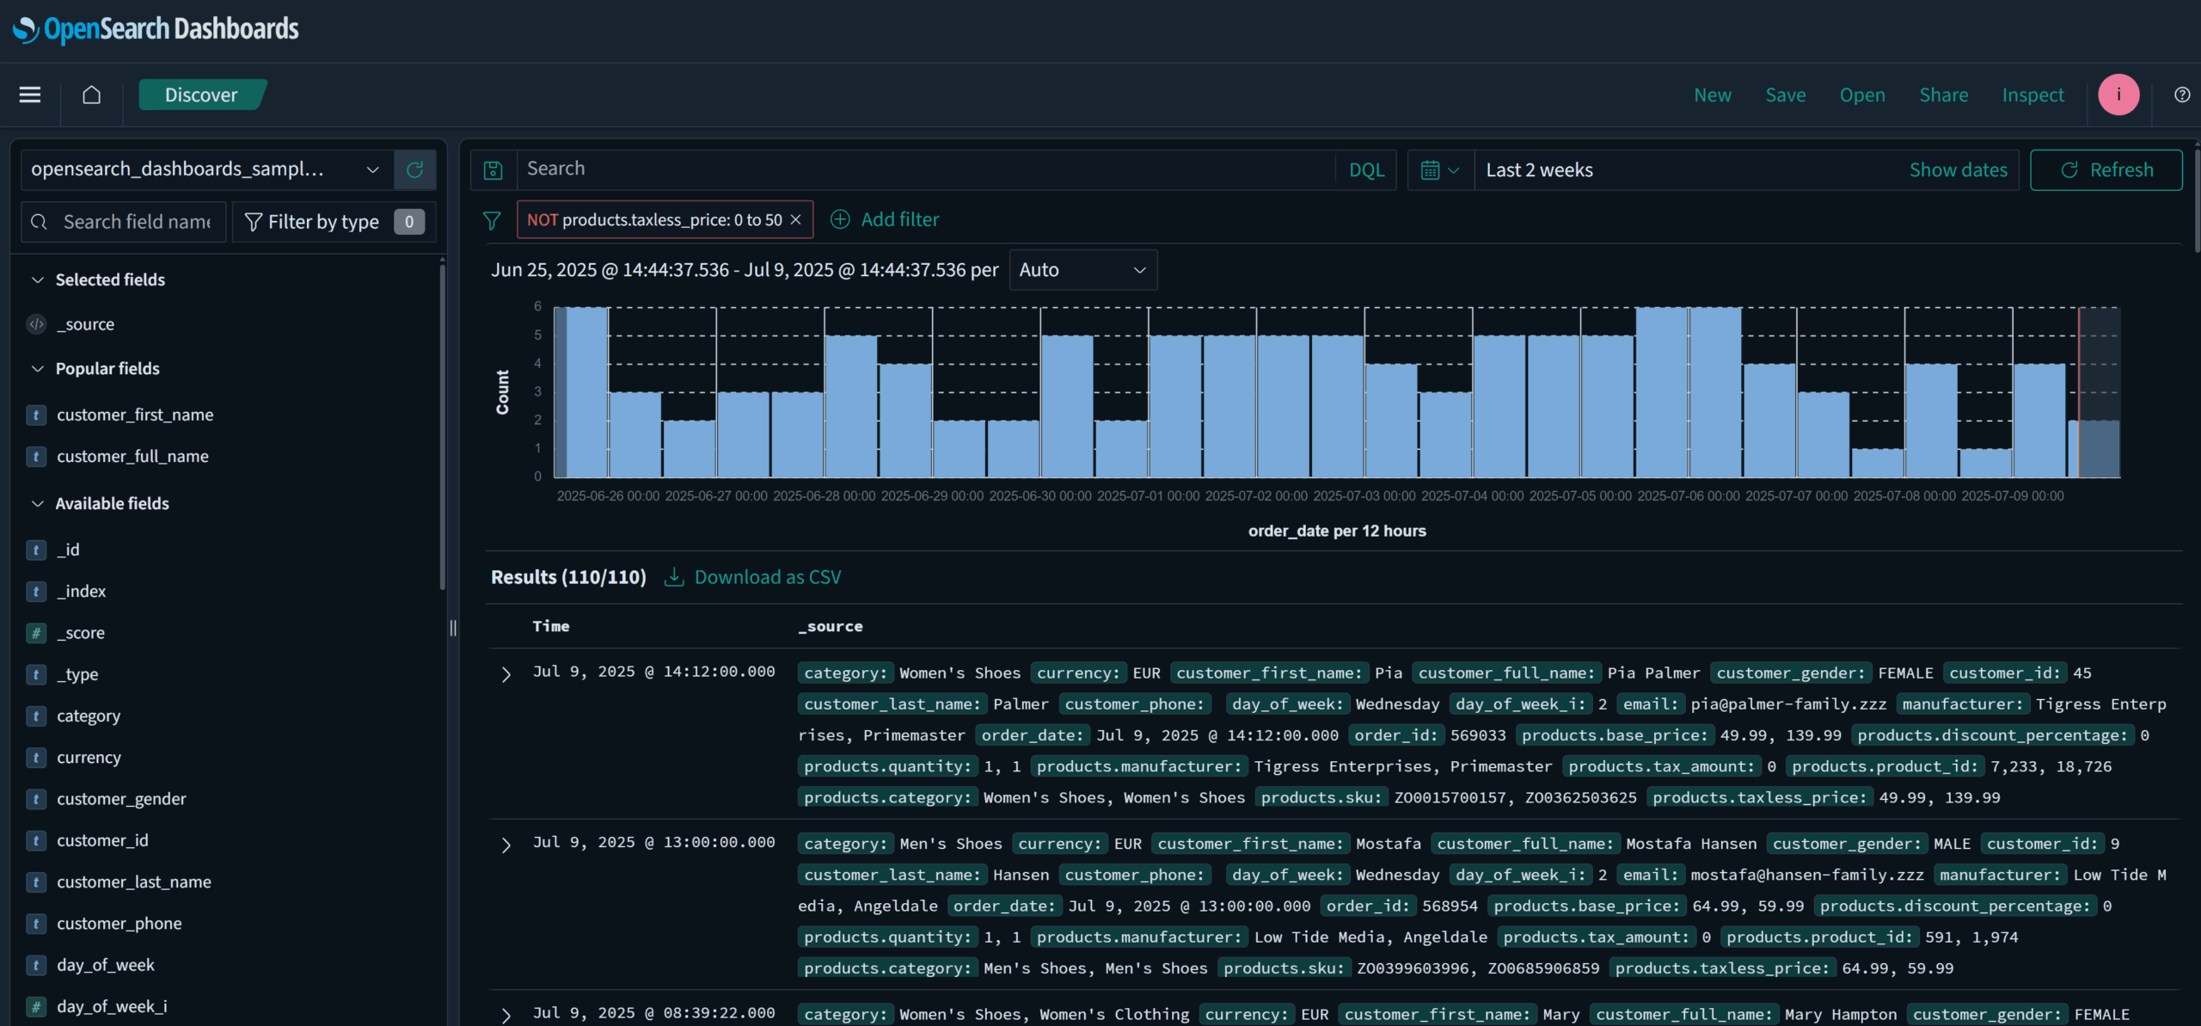Open the Share menu
This screenshot has width=2201, height=1026.
pyautogui.click(x=1944, y=95)
